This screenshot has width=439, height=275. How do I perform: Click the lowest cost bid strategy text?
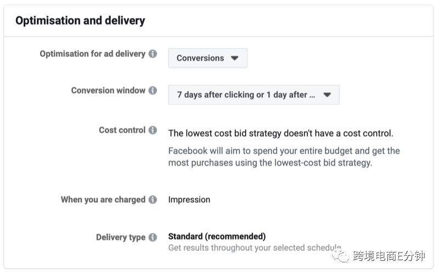[x=280, y=133]
